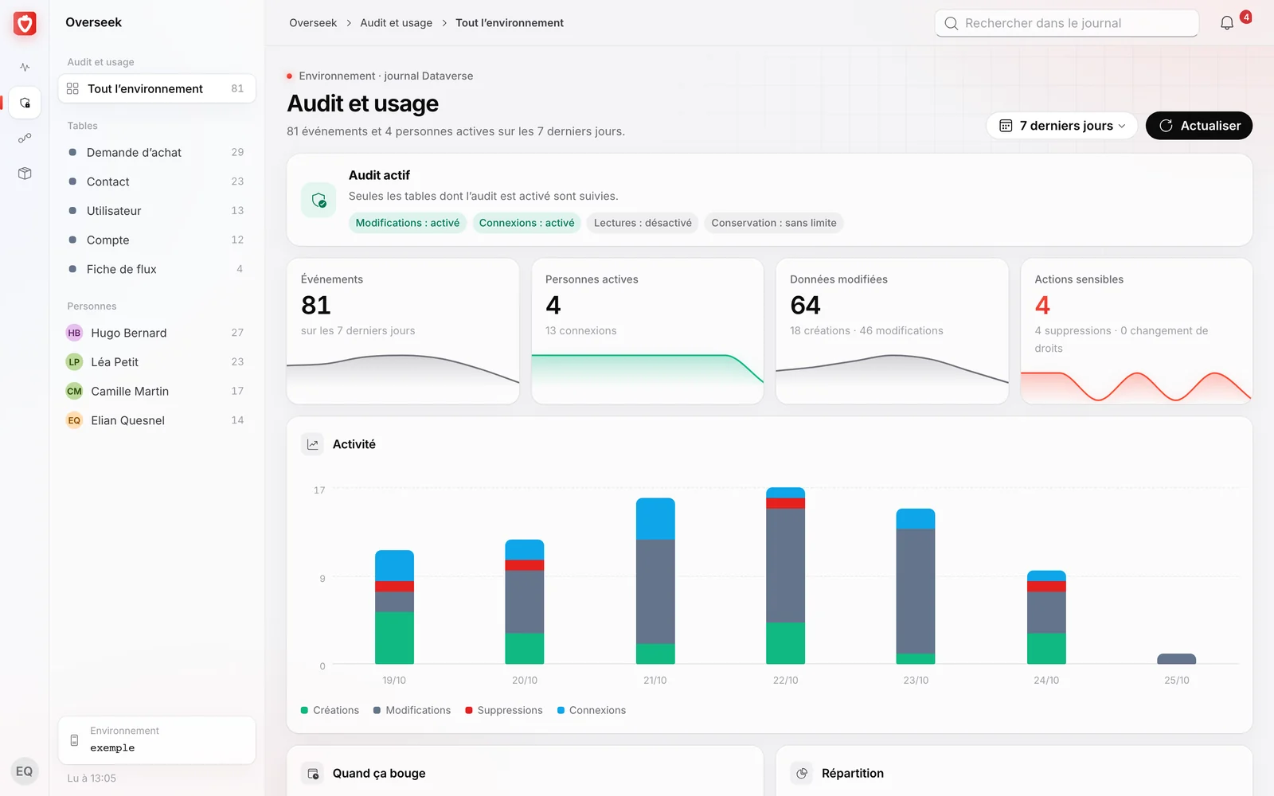Select the Fiche de flux table
Image resolution: width=1274 pixels, height=796 pixels.
(x=157, y=269)
